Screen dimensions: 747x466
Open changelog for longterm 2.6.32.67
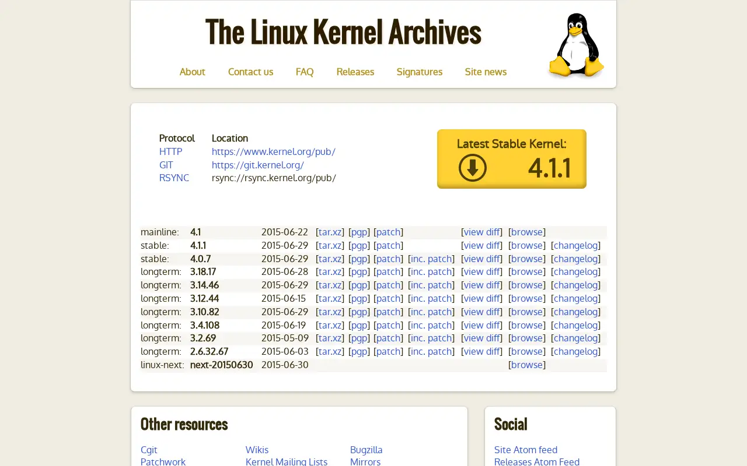[575, 351]
